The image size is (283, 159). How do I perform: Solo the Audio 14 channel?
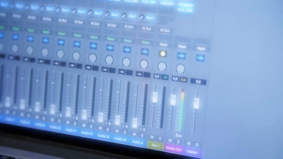coord(125,132)
